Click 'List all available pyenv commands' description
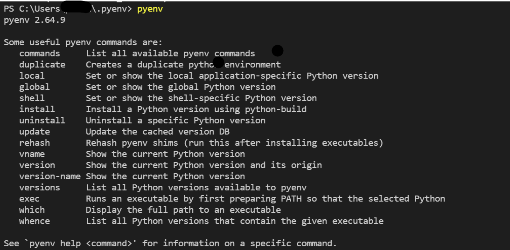Viewport: 510px width, 250px height. [x=170, y=54]
